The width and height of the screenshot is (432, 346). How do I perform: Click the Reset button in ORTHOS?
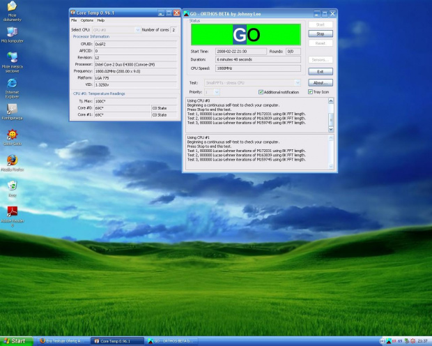(321, 43)
